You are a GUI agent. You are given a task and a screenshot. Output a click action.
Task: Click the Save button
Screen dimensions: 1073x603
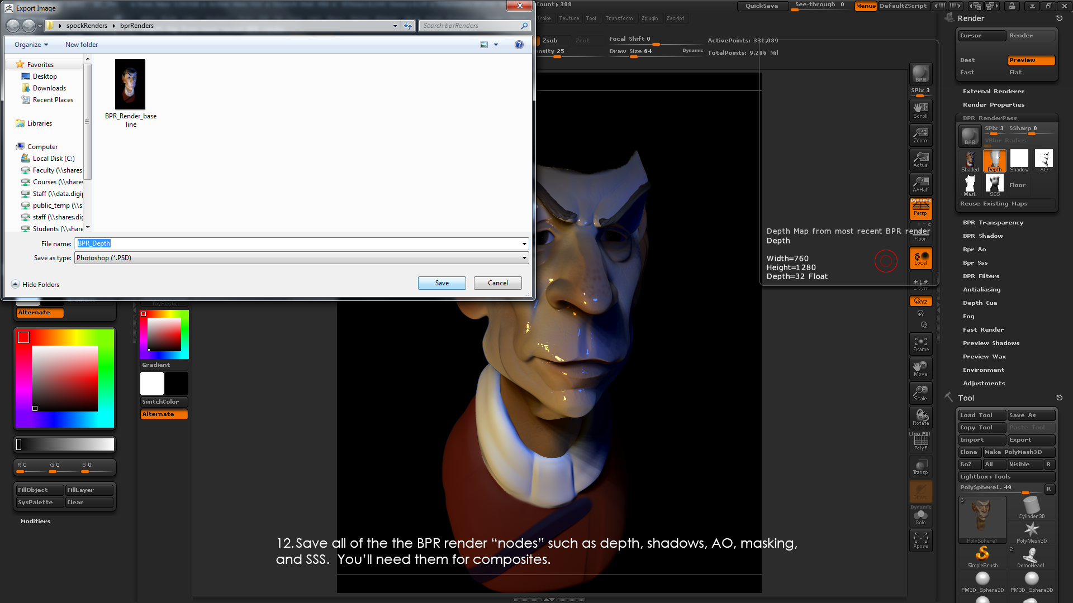click(x=441, y=283)
